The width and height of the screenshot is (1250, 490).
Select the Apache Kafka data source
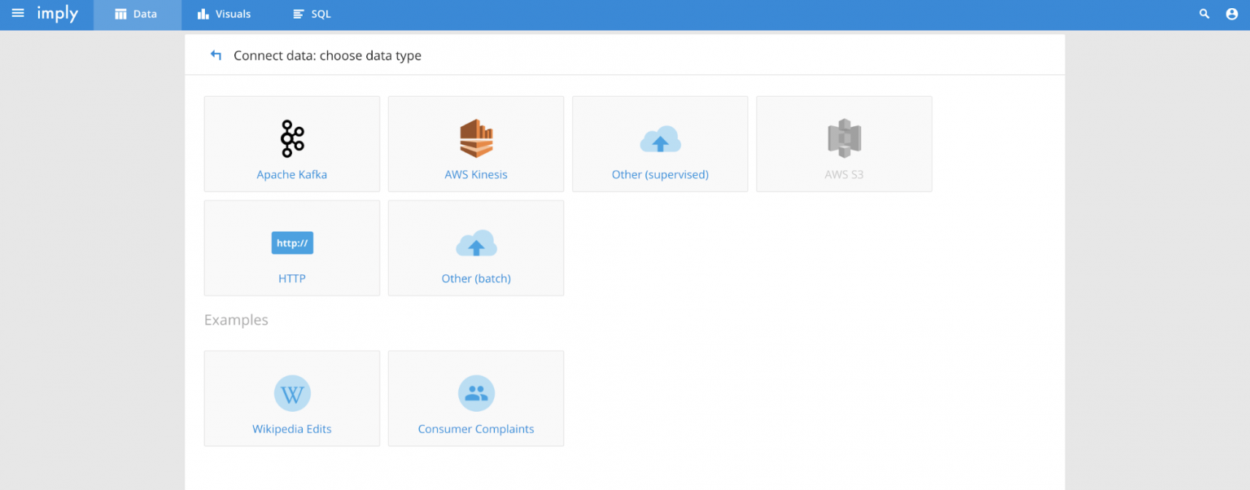(x=291, y=143)
